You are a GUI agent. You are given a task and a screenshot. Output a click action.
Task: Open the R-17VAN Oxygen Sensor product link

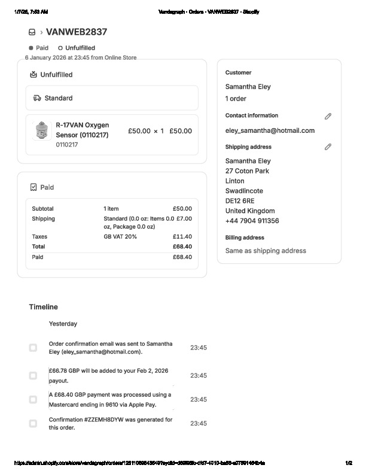click(x=82, y=130)
